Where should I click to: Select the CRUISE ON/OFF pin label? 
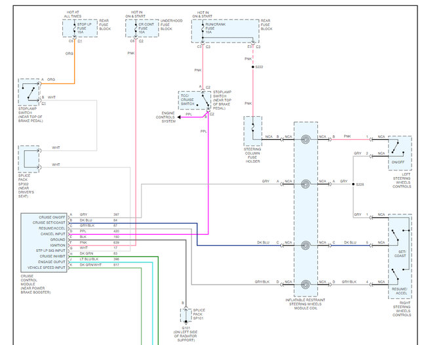(x=52, y=217)
